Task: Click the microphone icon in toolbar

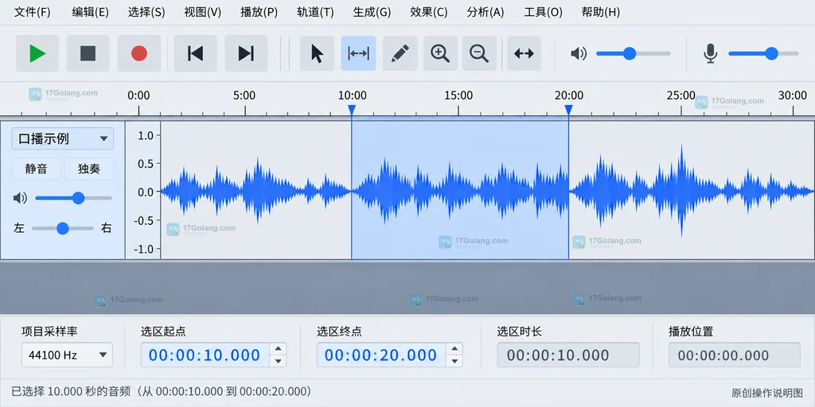Action: (711, 53)
